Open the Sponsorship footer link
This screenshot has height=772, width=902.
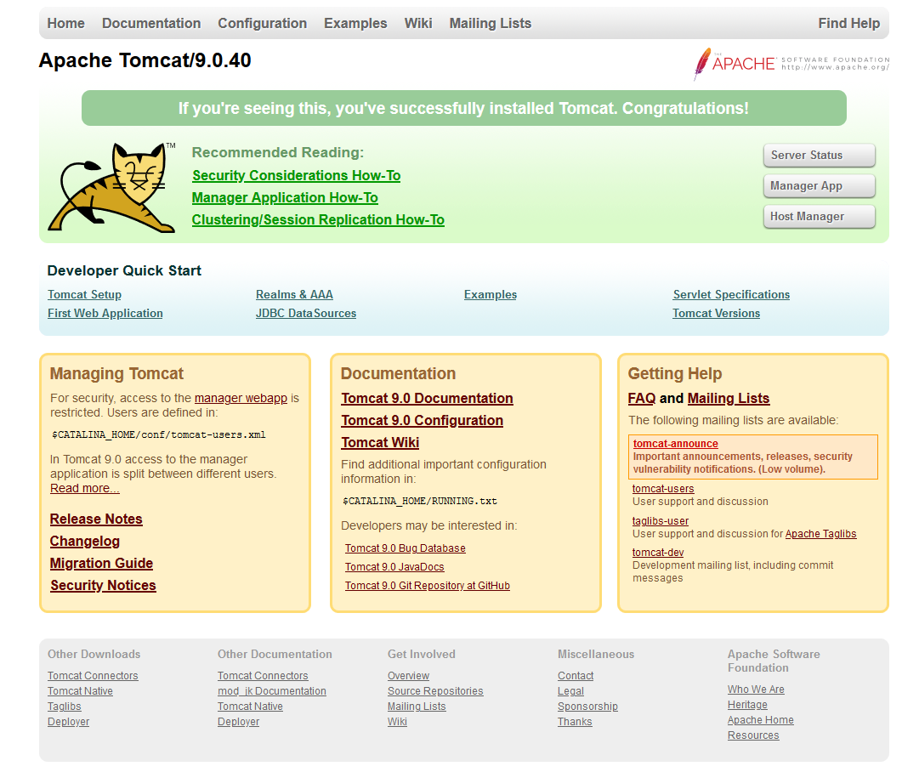(x=587, y=707)
